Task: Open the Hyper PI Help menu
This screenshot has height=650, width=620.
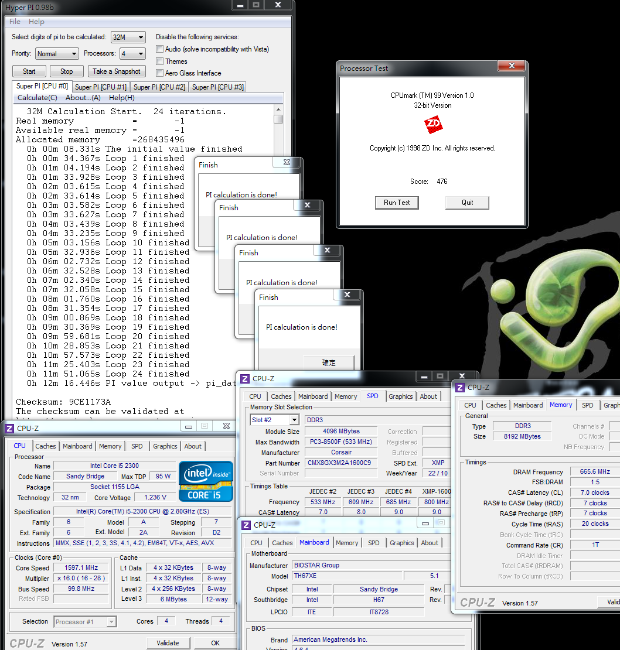Action: pos(36,22)
